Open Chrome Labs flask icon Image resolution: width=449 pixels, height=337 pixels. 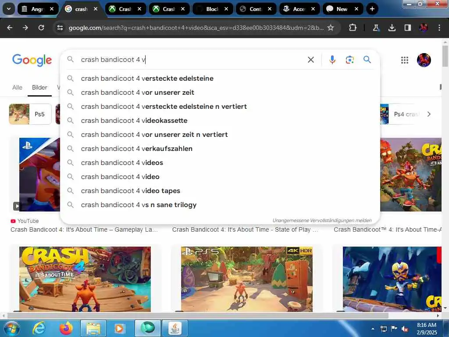click(x=376, y=28)
